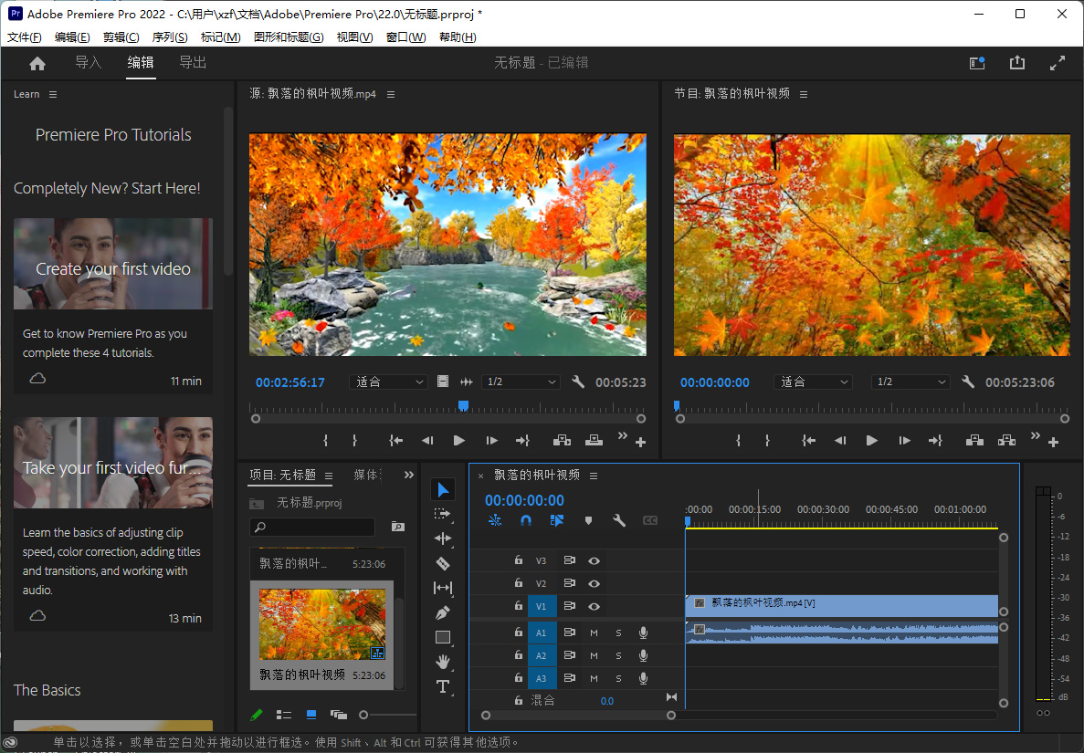Click the quick export share icon

(1017, 63)
